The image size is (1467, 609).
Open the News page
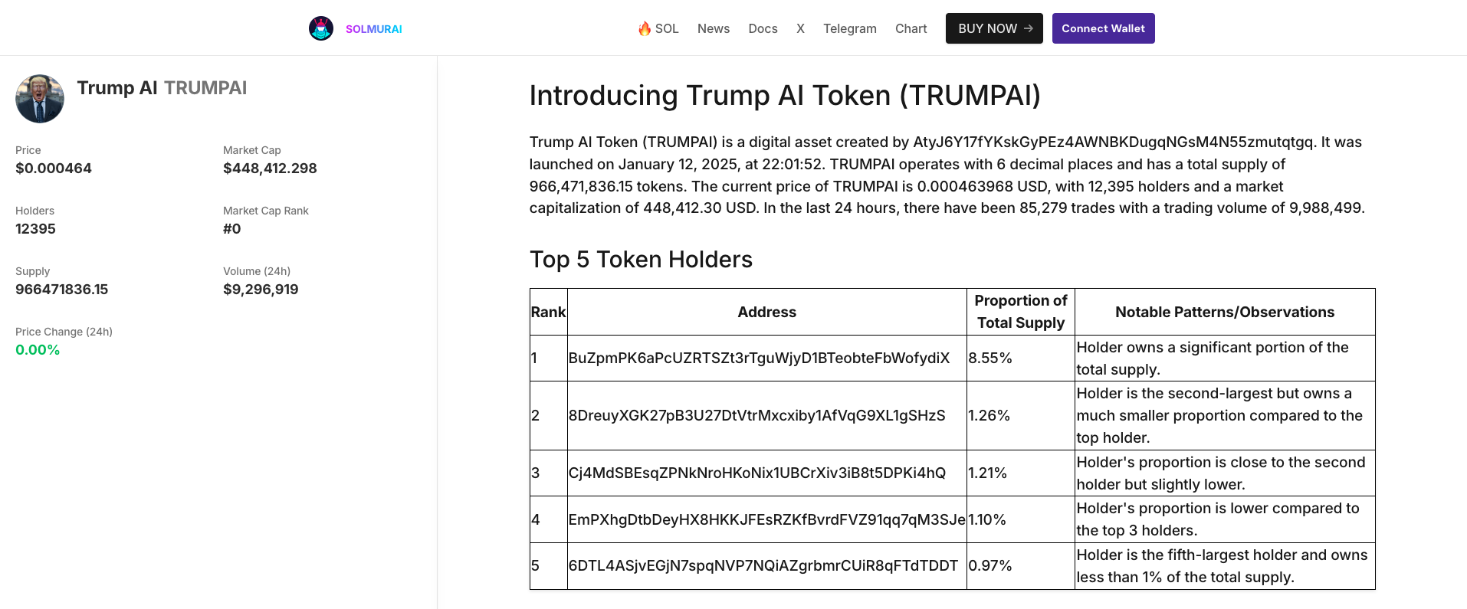713,28
